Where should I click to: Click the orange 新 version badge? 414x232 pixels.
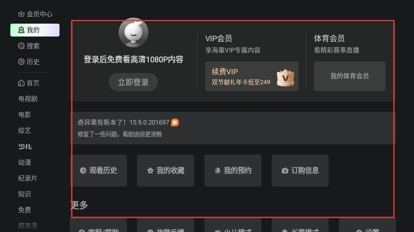[x=175, y=122]
